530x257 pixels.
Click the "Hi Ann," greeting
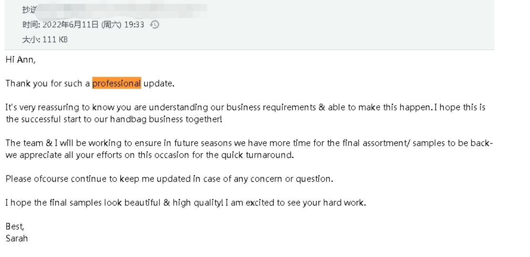[x=21, y=60]
